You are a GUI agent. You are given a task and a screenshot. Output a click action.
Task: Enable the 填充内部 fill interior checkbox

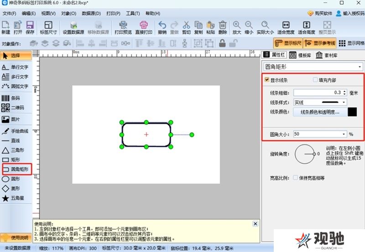[x=315, y=80]
